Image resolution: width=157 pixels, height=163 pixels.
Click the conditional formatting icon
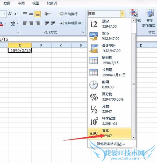(133, 13)
